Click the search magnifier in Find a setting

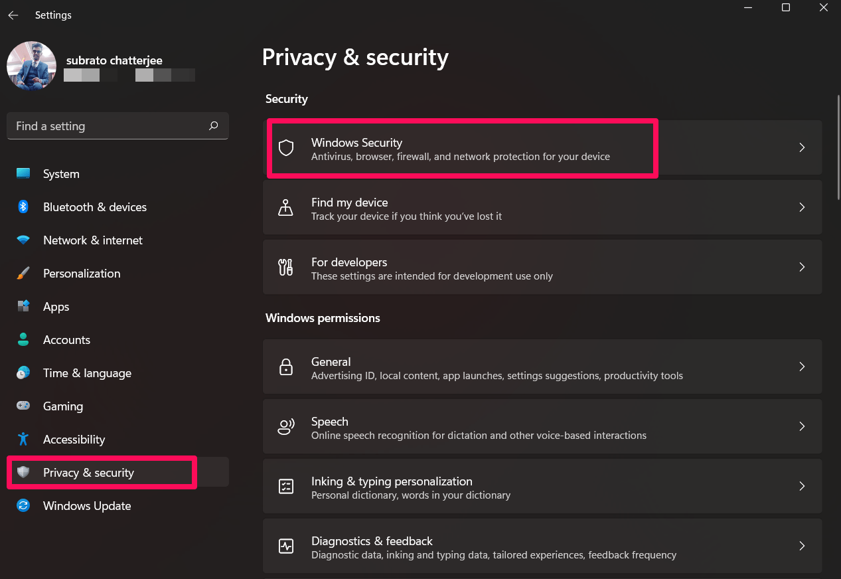213,125
